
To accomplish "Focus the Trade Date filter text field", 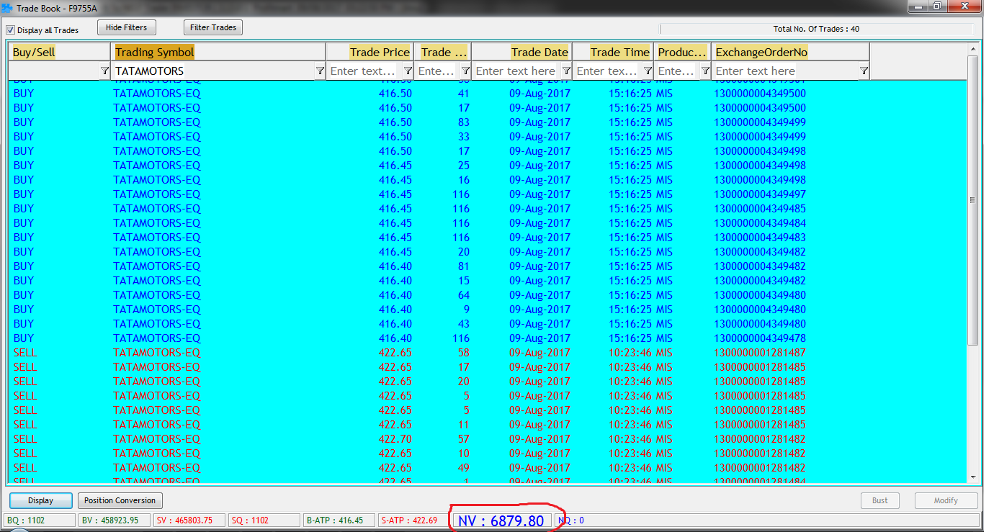I will tap(516, 71).
